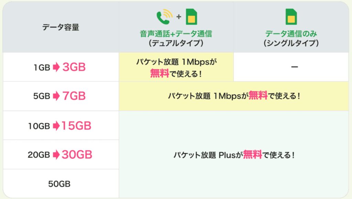352x199 pixels.
Task: Click the SIM card icon beside the phone
Action: (191, 17)
